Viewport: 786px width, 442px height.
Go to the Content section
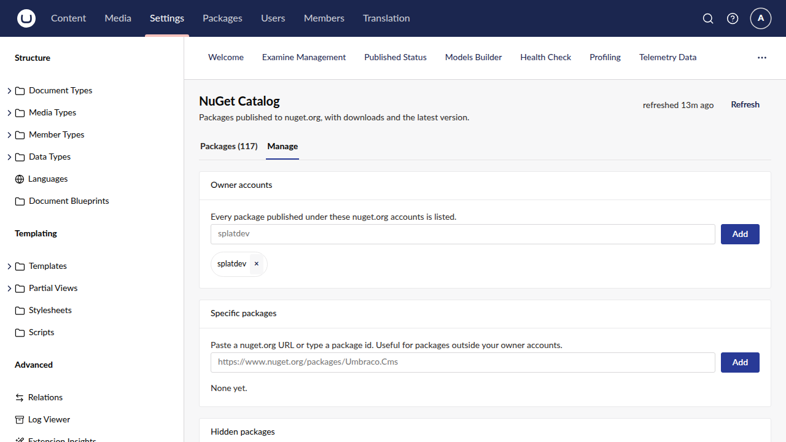click(68, 18)
